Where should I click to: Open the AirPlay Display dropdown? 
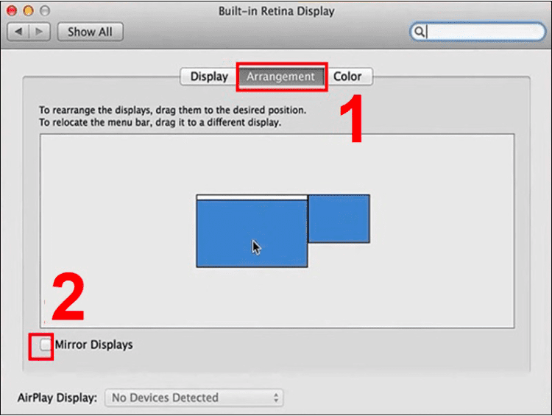(x=194, y=398)
